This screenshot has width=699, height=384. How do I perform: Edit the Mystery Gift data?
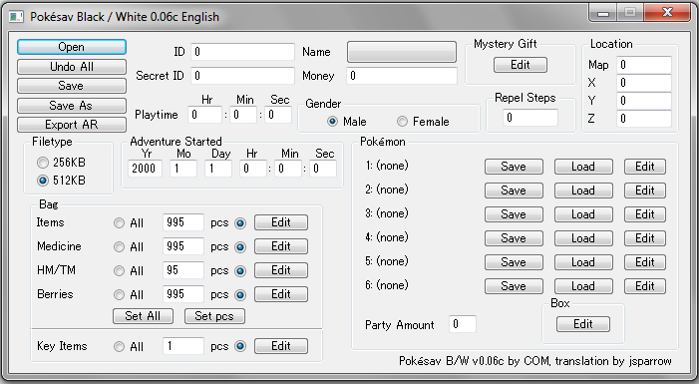pyautogui.click(x=521, y=65)
